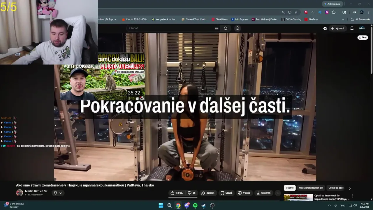Open the Chrome Extensions puzzle icon
This screenshot has height=210, width=373.
pyautogui.click(x=334, y=12)
